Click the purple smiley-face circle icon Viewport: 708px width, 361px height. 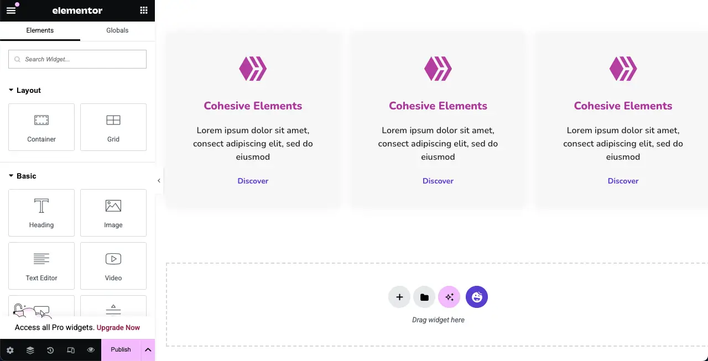pyautogui.click(x=477, y=297)
